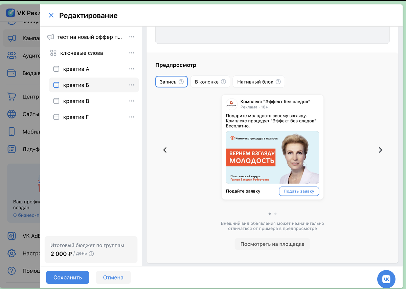Click help icon next to Запись

(x=181, y=82)
